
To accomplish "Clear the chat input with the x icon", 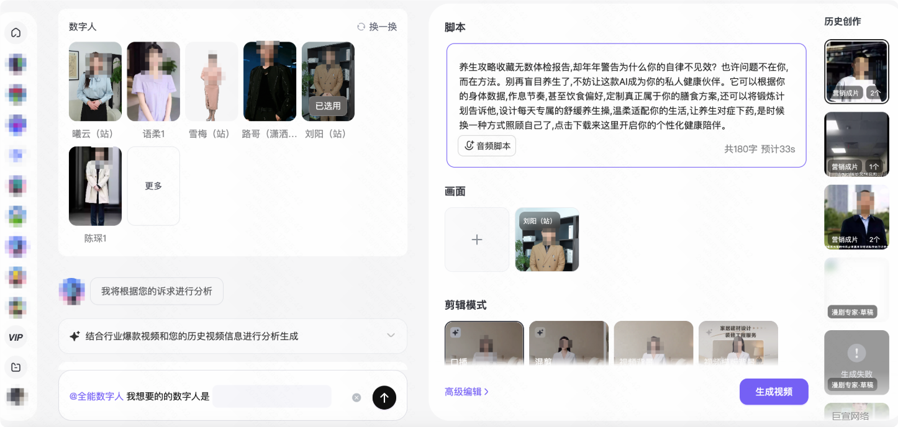I will coord(356,397).
